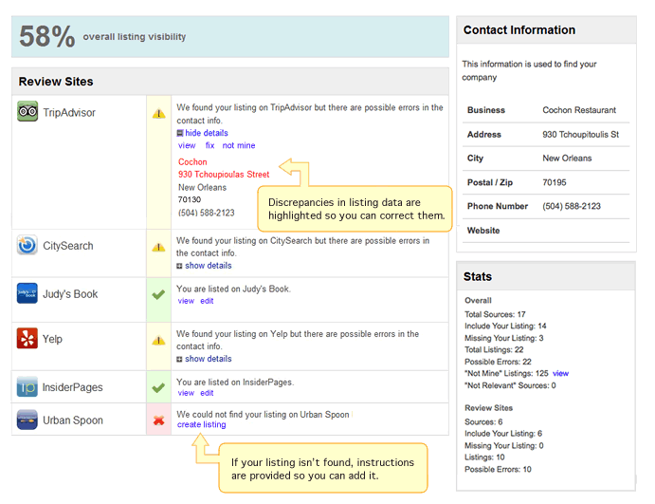
Task: Click the Missing Your Listing: 3 stat
Action: point(503,338)
